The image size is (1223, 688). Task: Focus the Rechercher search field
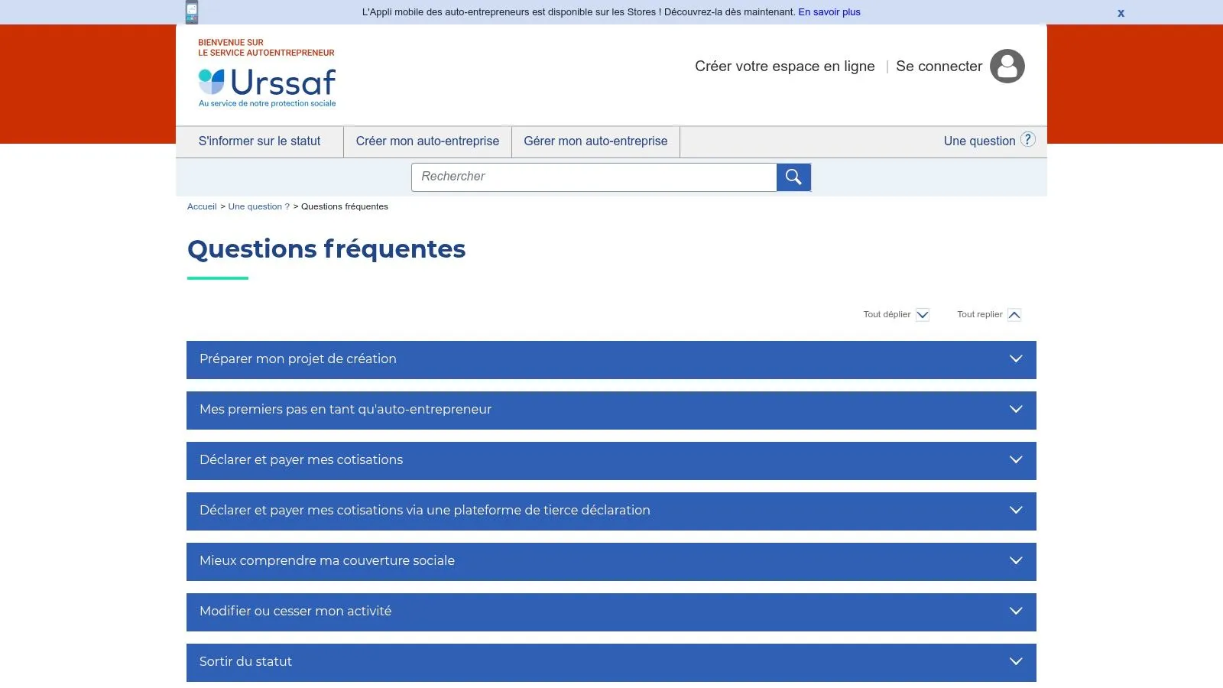pyautogui.click(x=594, y=177)
